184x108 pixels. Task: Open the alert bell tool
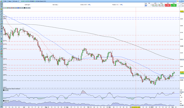(1, 9)
